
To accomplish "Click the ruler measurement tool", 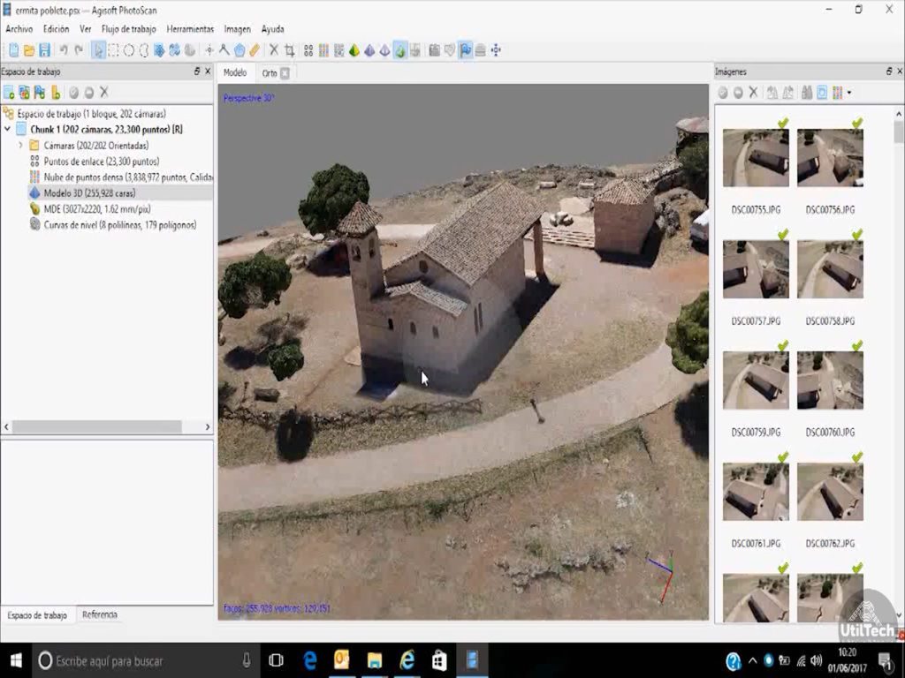I will pyautogui.click(x=255, y=50).
